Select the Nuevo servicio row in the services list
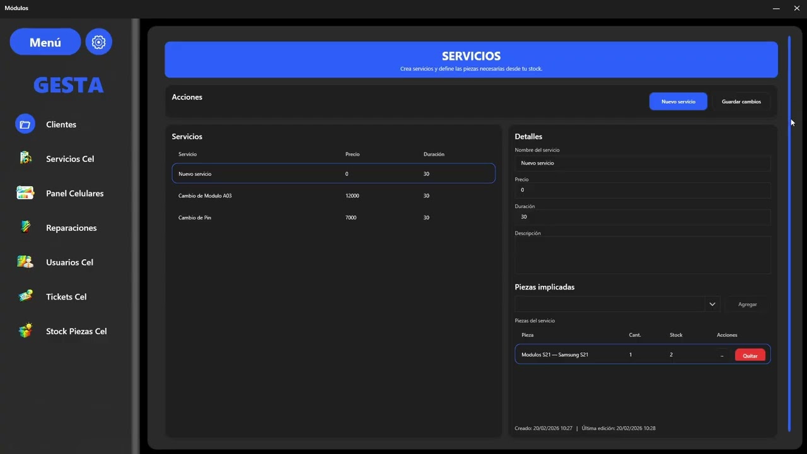The height and width of the screenshot is (454, 807). pyautogui.click(x=334, y=173)
